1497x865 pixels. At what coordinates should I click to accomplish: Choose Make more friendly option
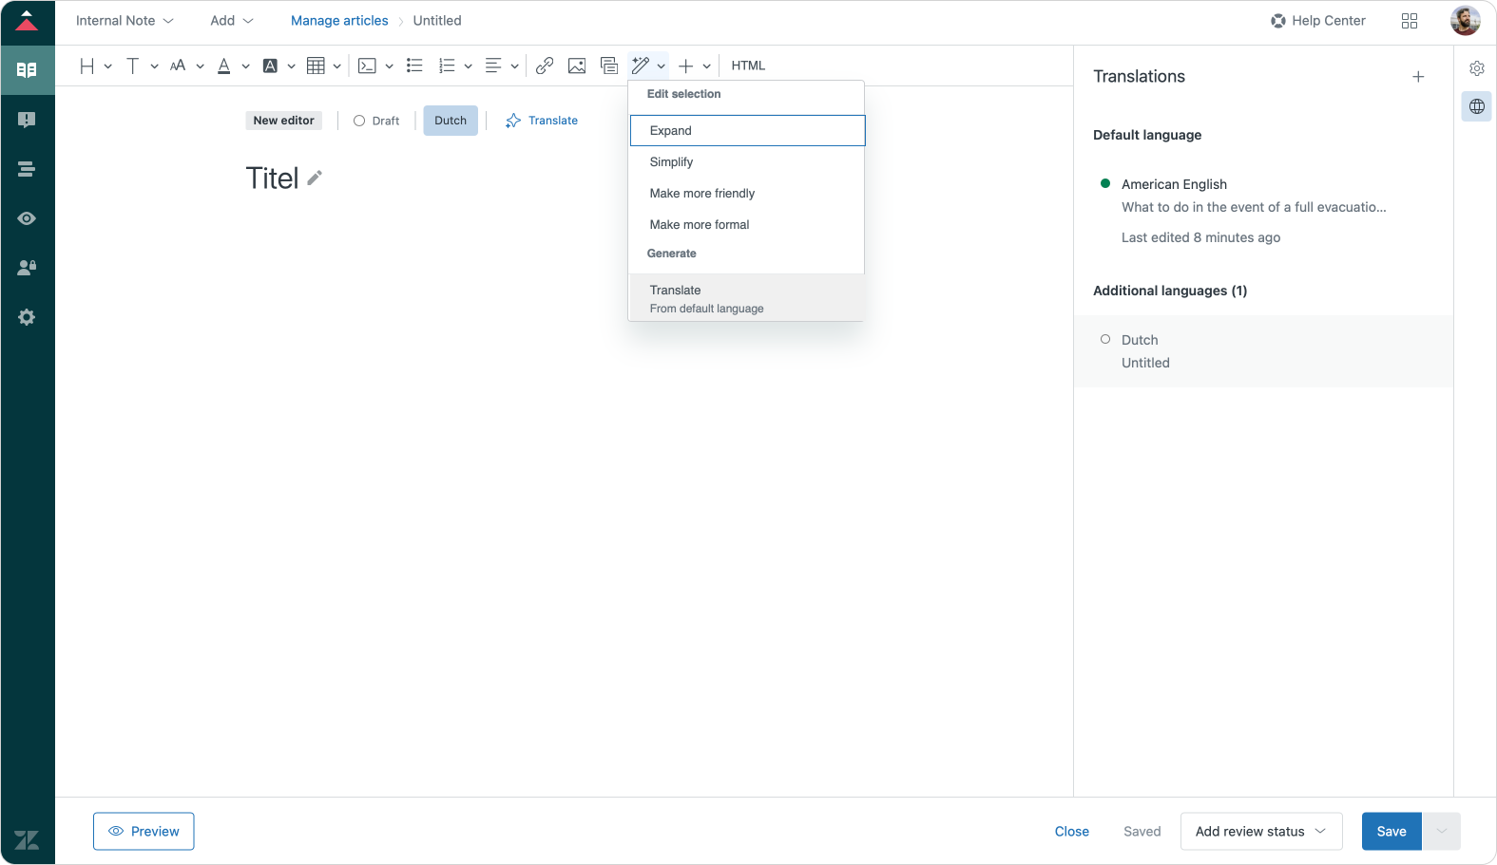pyautogui.click(x=746, y=194)
